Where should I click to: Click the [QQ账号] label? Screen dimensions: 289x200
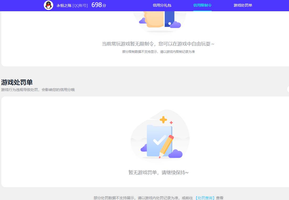click(80, 5)
